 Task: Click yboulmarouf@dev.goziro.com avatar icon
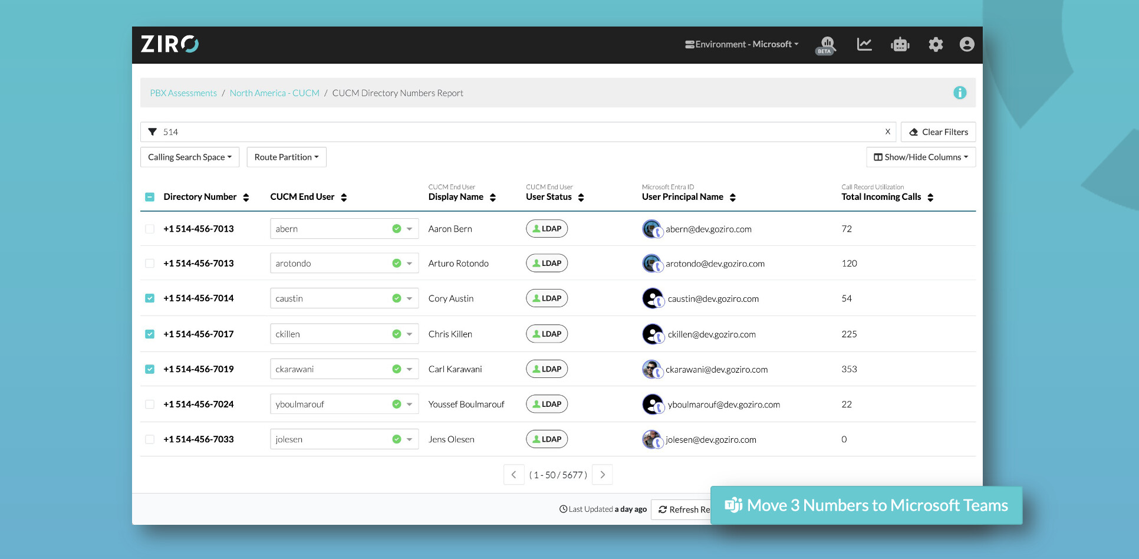pos(653,405)
